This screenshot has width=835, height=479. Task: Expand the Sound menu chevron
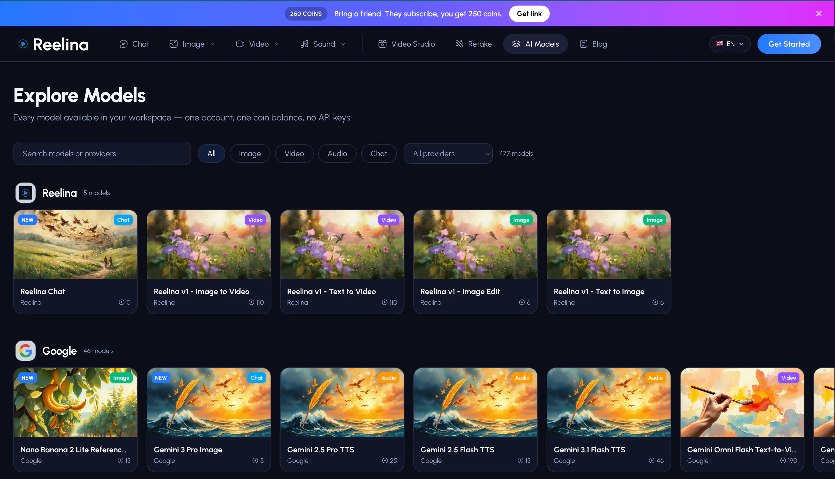(x=343, y=44)
